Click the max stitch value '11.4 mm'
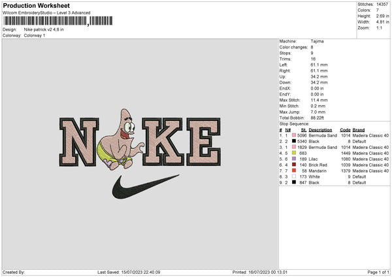The height and width of the screenshot is (277, 392). tap(319, 100)
